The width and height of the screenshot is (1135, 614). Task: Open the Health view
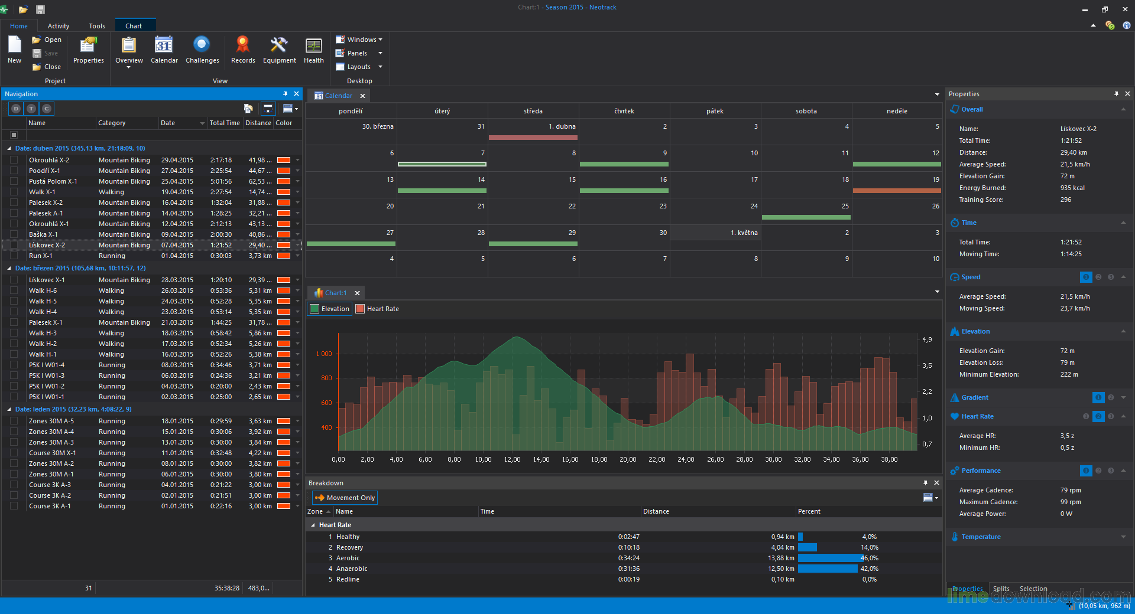pos(314,50)
